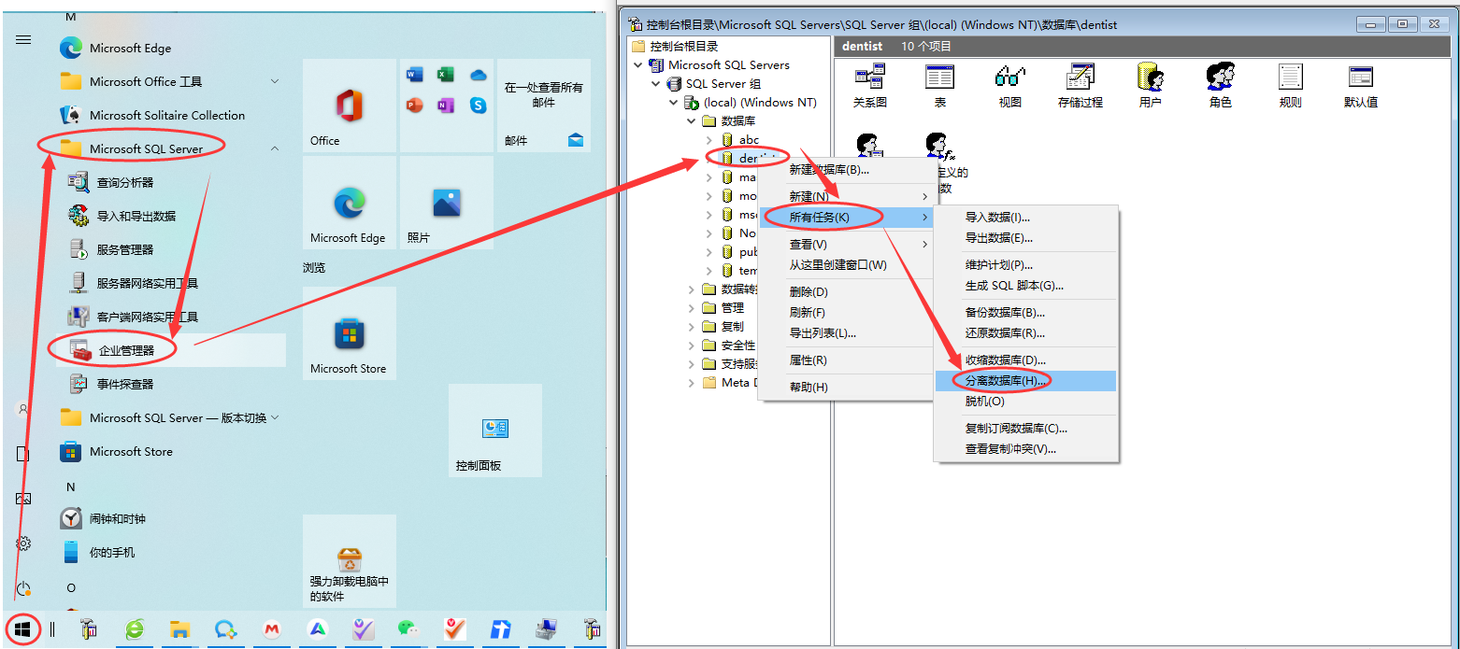
Task: Open the Skype mini tile
Action: pos(479,106)
